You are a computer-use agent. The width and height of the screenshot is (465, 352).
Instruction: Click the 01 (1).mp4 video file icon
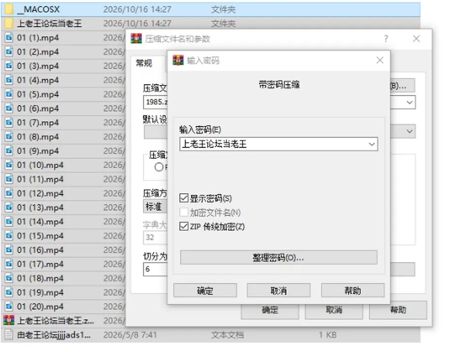[x=9, y=38]
